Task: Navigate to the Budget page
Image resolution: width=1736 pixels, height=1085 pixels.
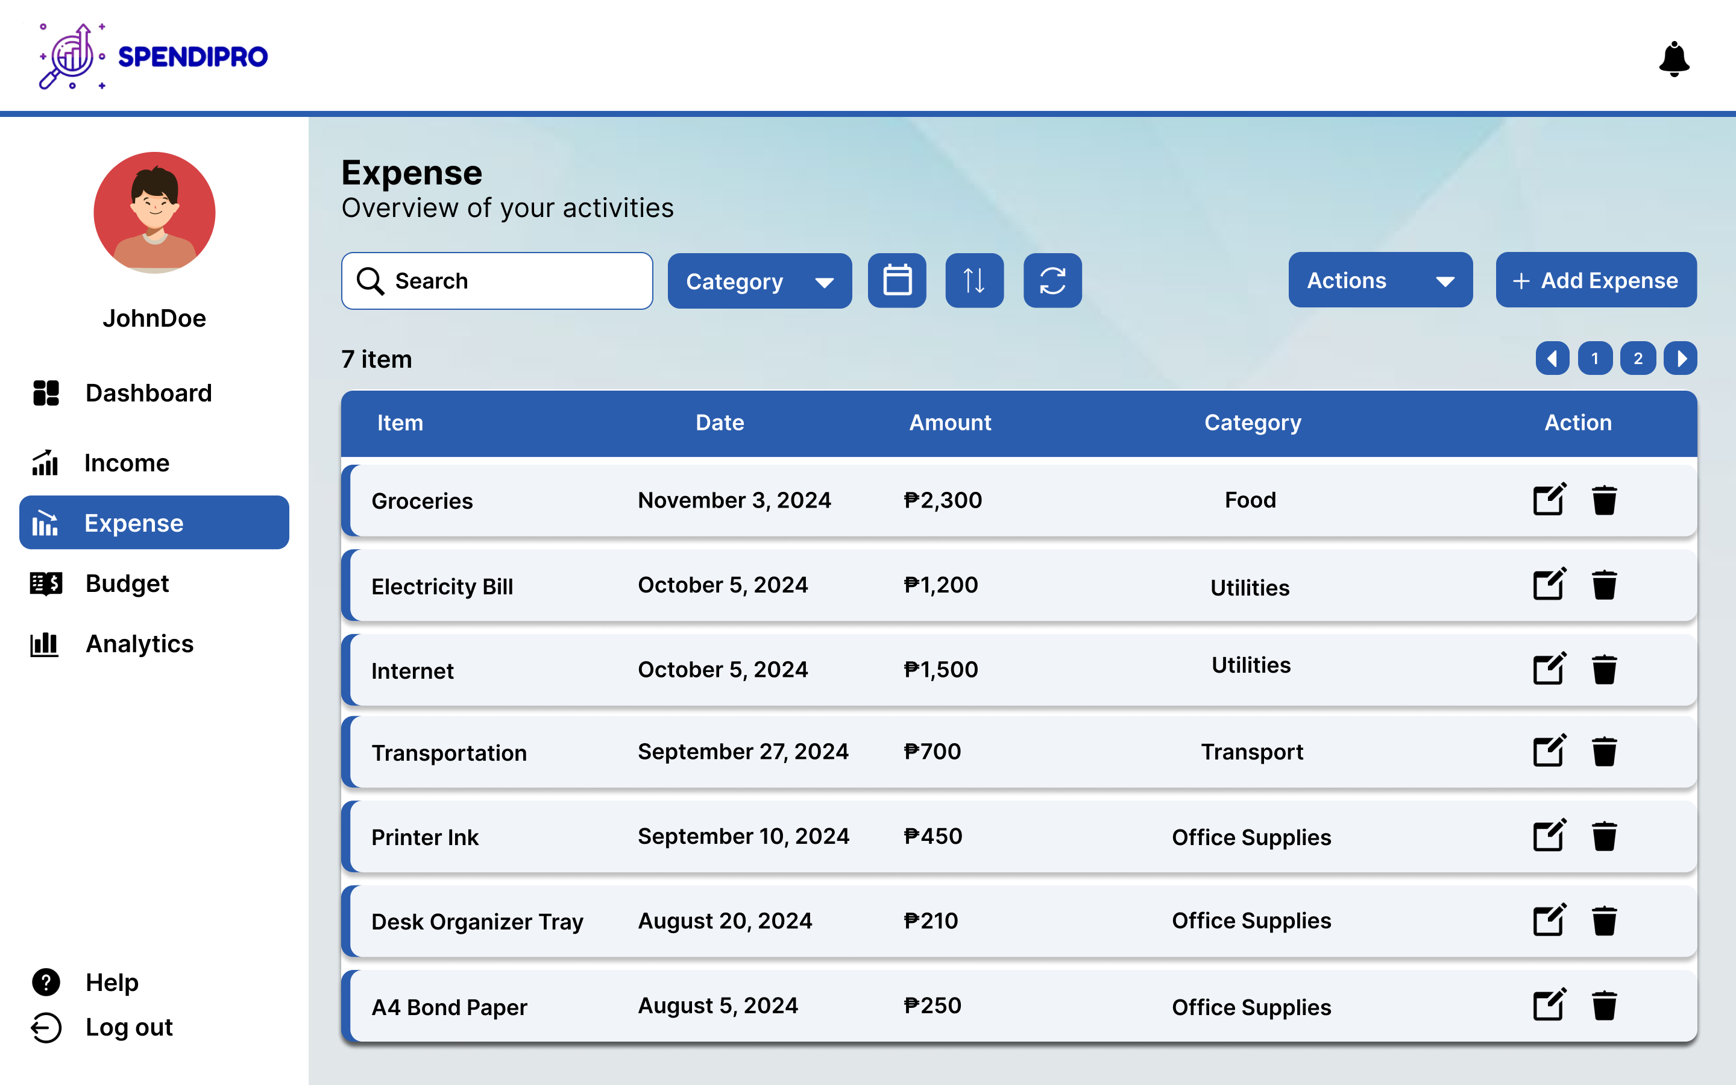Action: [x=127, y=583]
